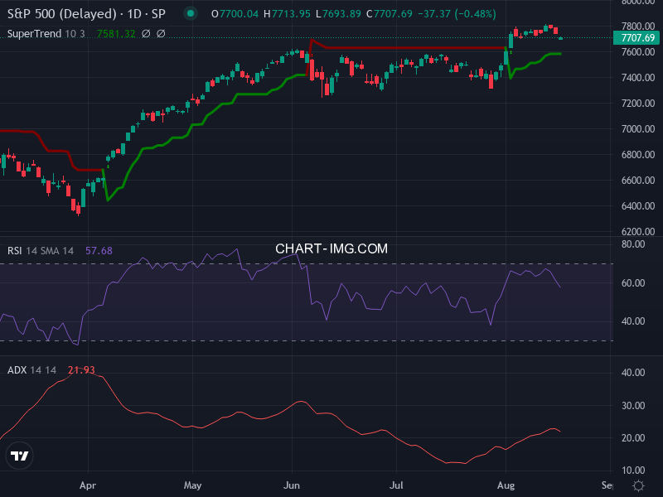The image size is (663, 497).
Task: Click the high price H7713.95
Action: tap(287, 14)
